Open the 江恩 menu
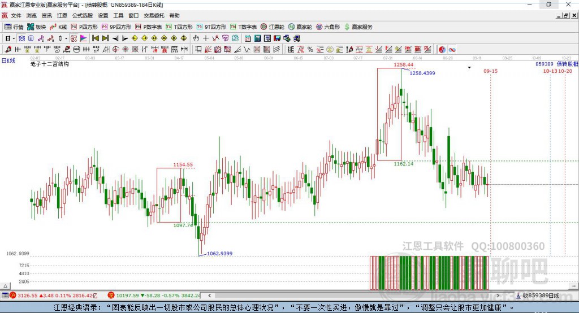The height and width of the screenshot is (313, 579). [62, 15]
